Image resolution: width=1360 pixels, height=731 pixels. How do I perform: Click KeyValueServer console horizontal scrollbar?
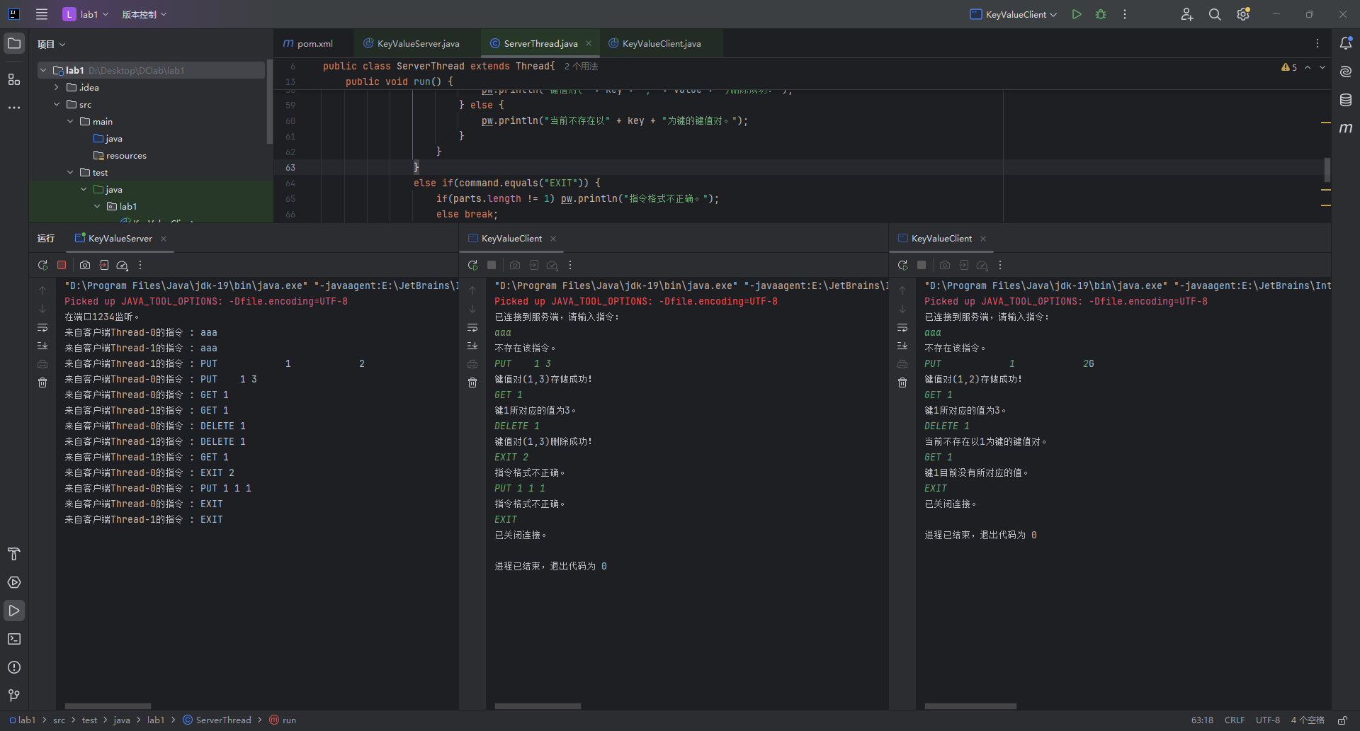[x=108, y=706]
